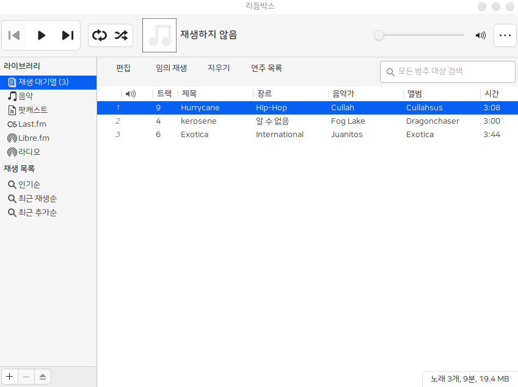Click the playback position slider
This screenshot has height=387, width=518.
(x=420, y=35)
